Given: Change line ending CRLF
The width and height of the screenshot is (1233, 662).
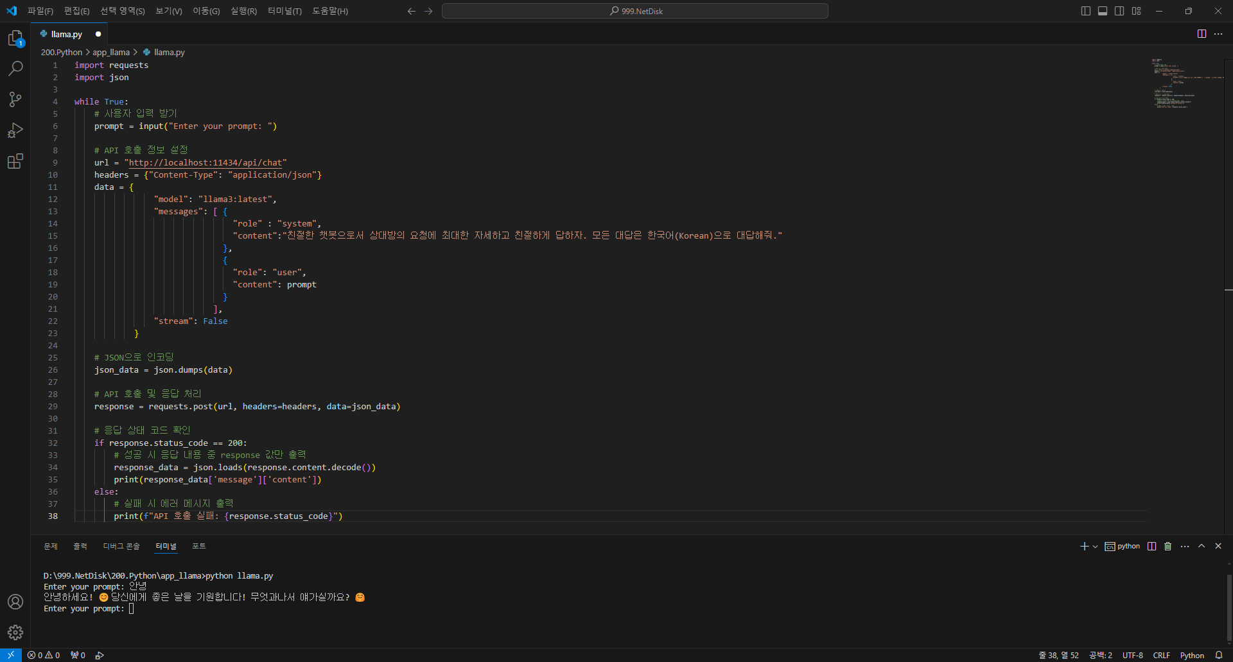Looking at the screenshot, I should [x=1162, y=655].
